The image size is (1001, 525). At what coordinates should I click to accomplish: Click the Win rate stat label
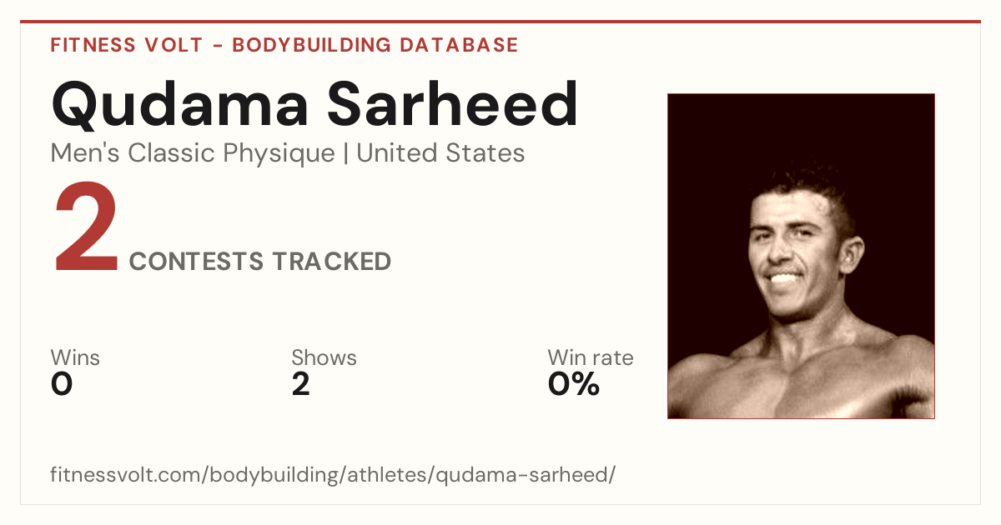point(591,358)
